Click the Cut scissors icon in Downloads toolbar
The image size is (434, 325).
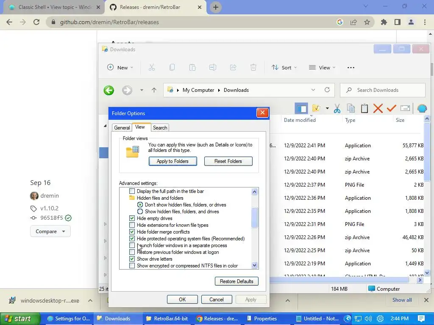152,67
